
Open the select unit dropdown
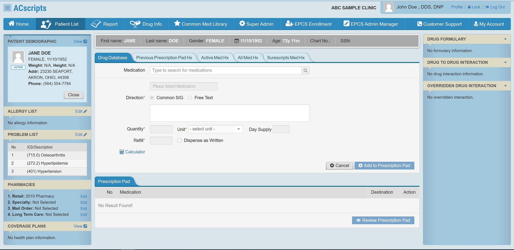coord(215,129)
